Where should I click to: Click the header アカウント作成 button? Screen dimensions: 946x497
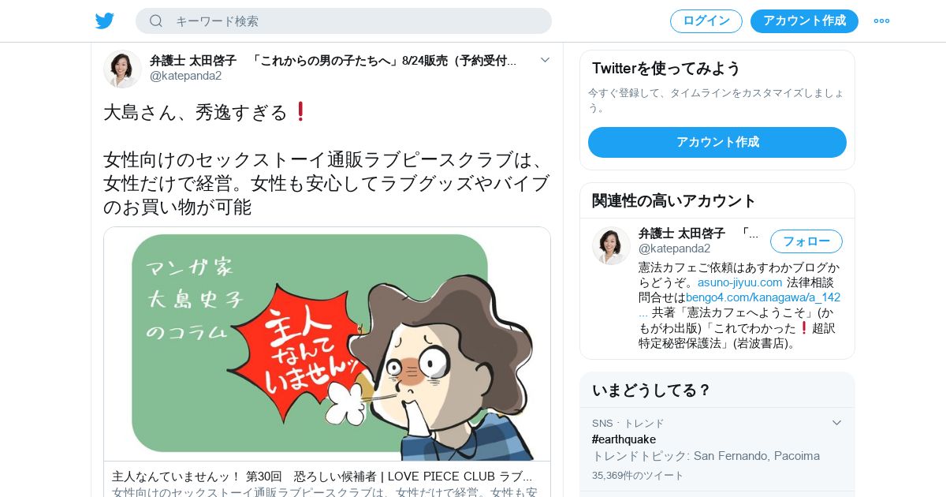point(804,21)
